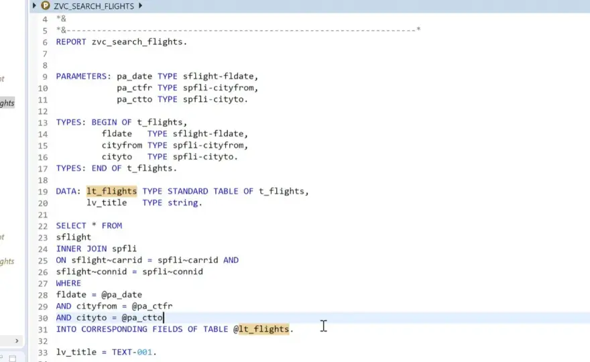
Task: Click pa_ctto in the line 11 declaration
Action: (x=134, y=99)
